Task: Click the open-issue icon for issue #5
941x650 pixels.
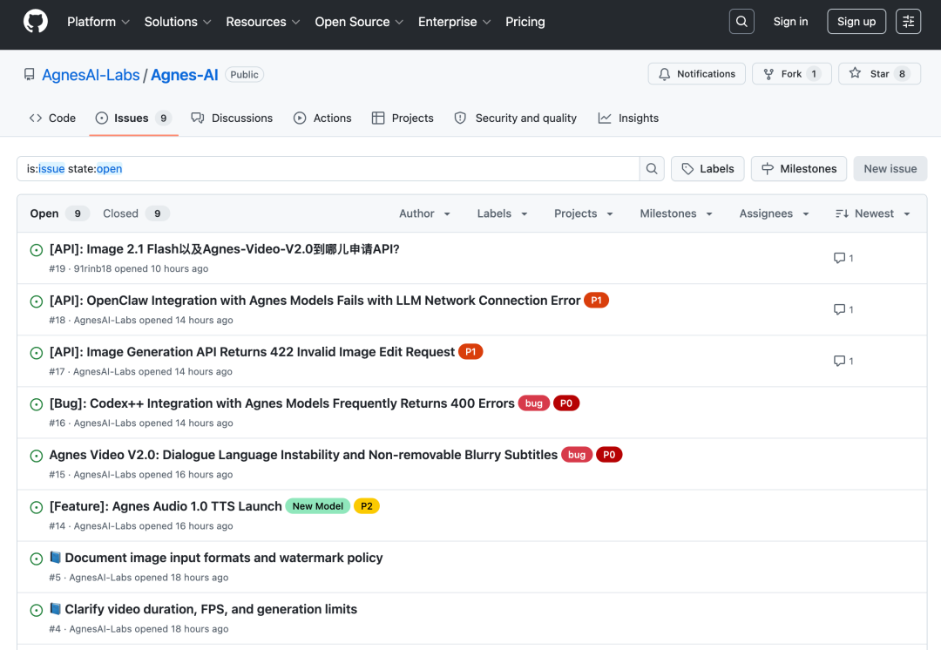Action: 37,559
